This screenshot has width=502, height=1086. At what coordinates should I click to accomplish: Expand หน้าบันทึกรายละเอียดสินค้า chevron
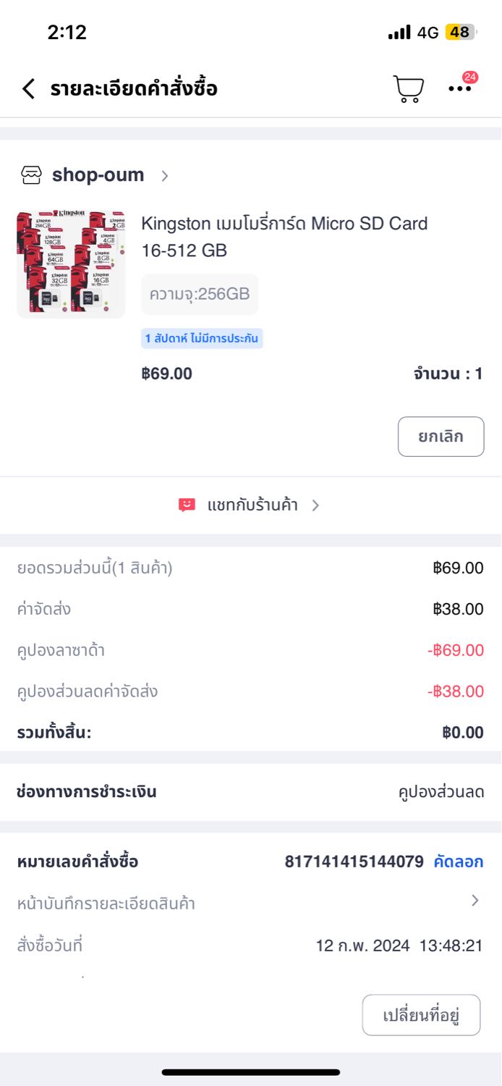pos(475,901)
